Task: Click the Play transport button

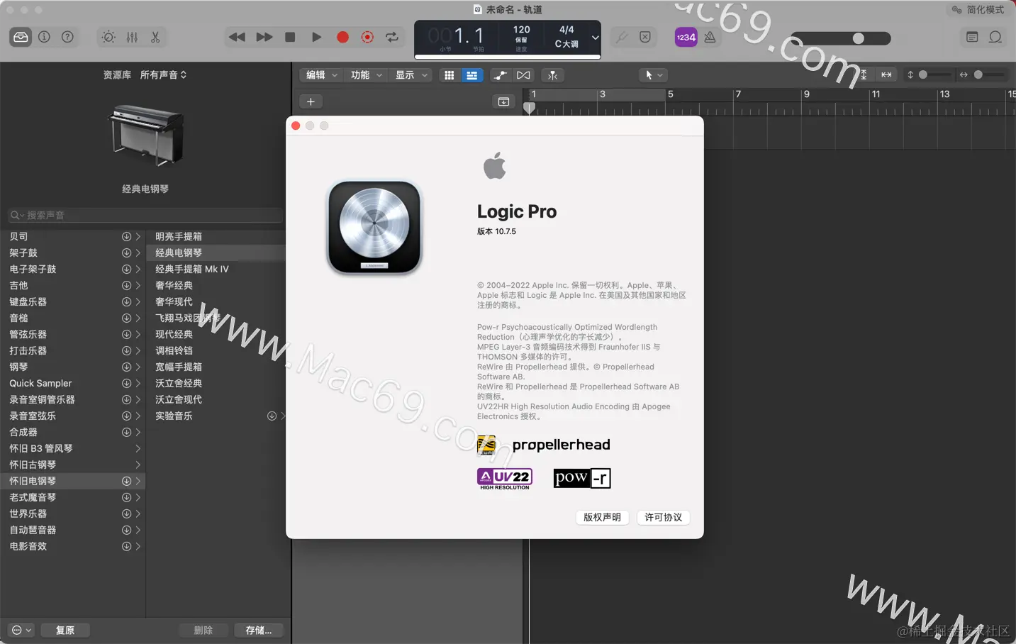Action: click(316, 37)
